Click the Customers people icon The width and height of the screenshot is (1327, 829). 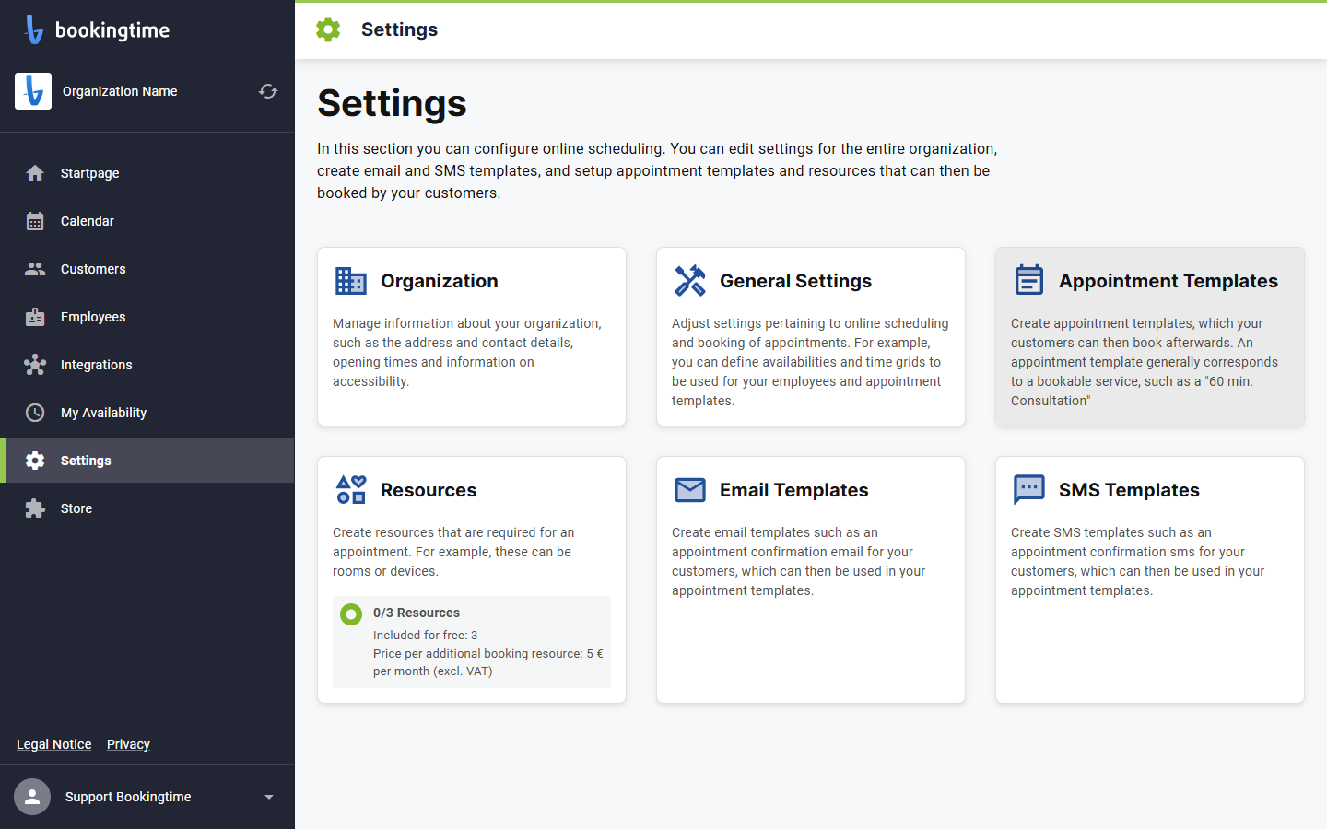35,269
